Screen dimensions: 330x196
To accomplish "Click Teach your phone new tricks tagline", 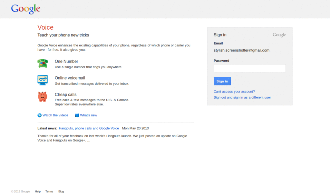I will (x=63, y=35).
